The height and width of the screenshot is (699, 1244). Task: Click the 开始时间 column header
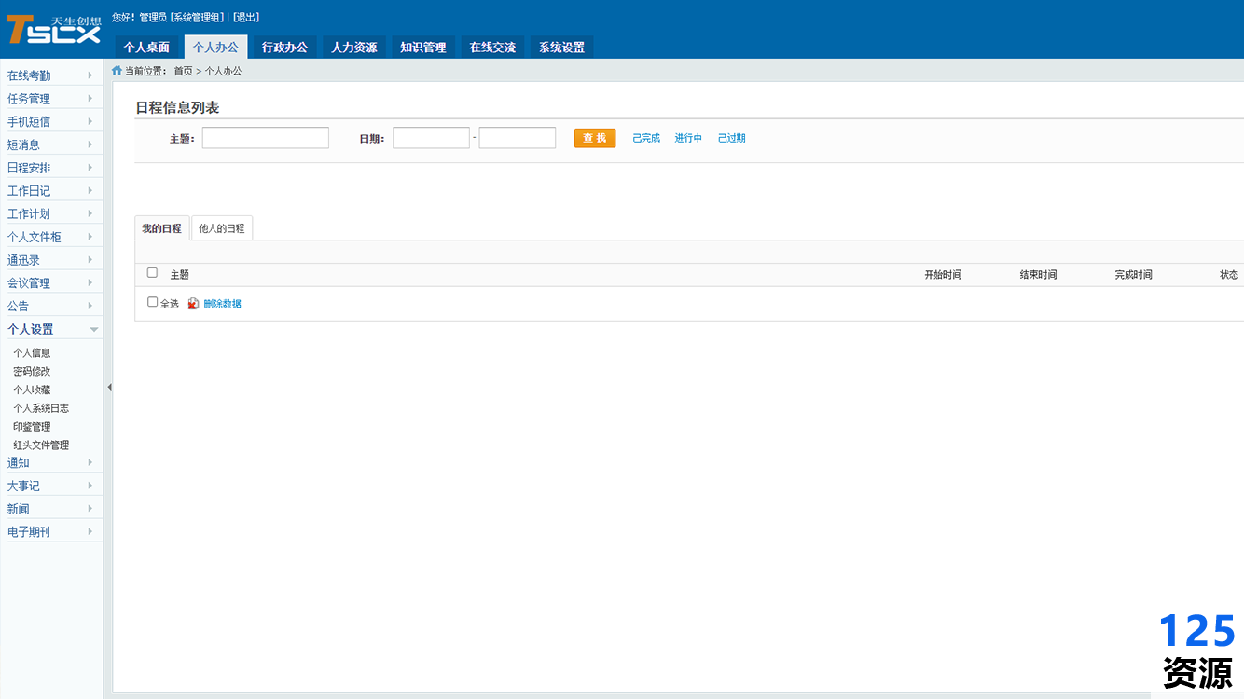(943, 275)
